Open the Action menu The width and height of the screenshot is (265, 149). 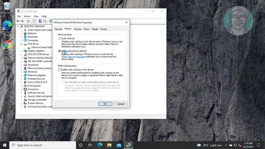[27, 16]
